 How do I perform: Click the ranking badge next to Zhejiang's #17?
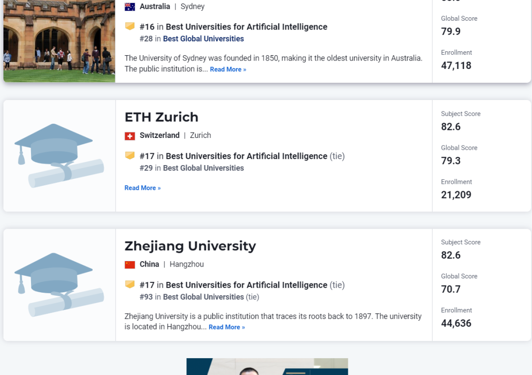pos(129,284)
